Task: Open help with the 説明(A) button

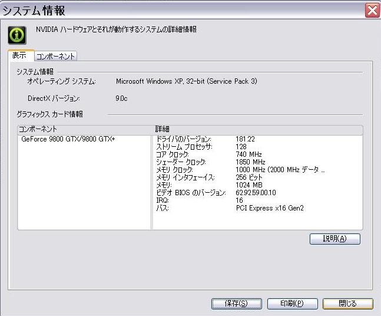Action: point(335,239)
